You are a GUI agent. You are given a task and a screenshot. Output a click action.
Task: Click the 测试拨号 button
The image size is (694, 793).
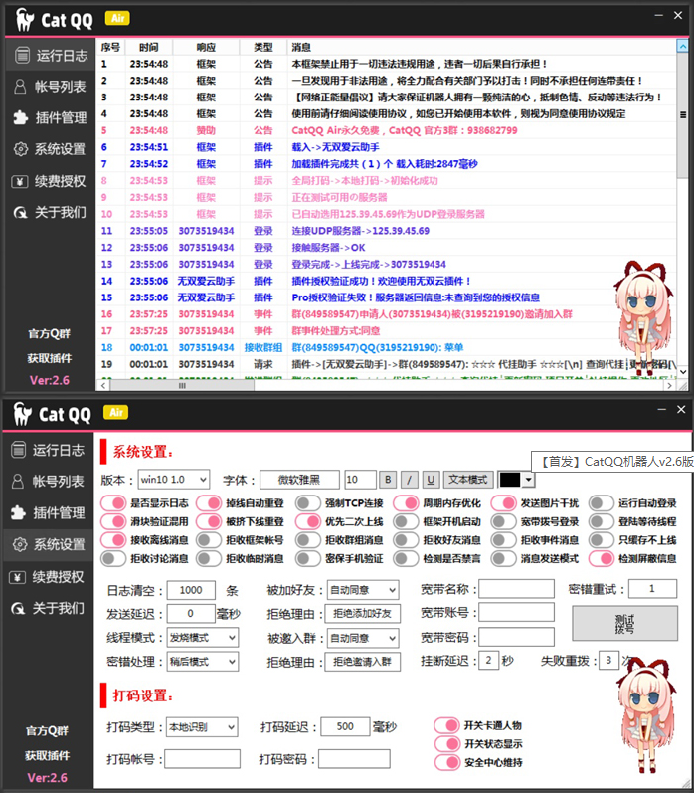tap(624, 624)
